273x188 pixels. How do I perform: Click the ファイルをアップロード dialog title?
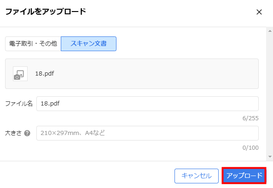pos(46,12)
